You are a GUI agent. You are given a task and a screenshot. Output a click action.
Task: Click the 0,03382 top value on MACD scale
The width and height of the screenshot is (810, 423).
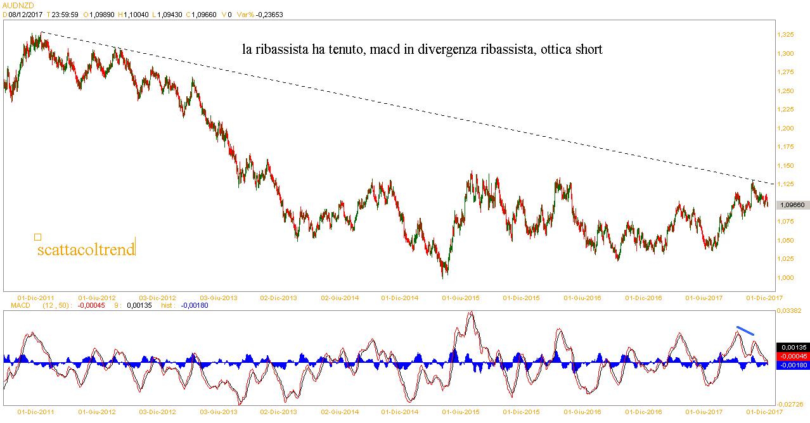tap(789, 311)
